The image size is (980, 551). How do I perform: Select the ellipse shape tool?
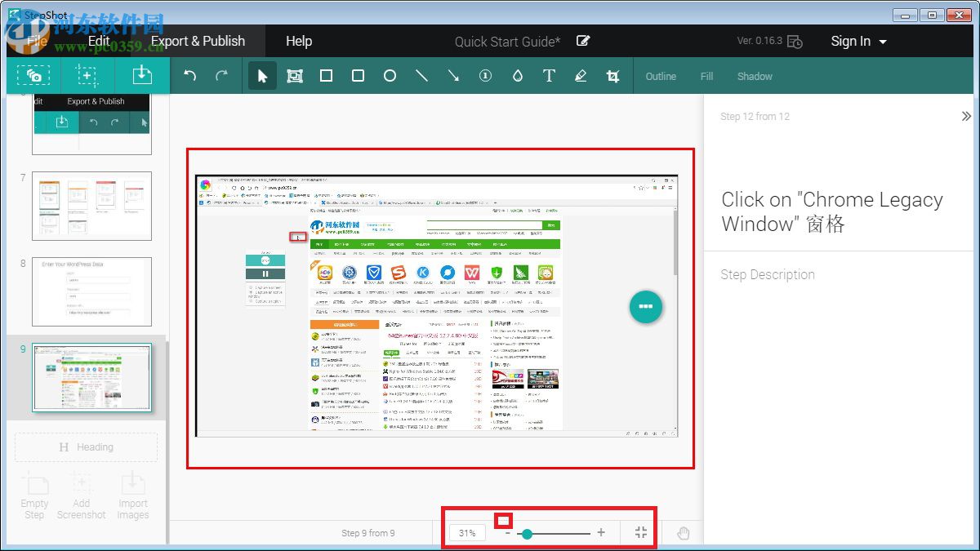(x=390, y=76)
